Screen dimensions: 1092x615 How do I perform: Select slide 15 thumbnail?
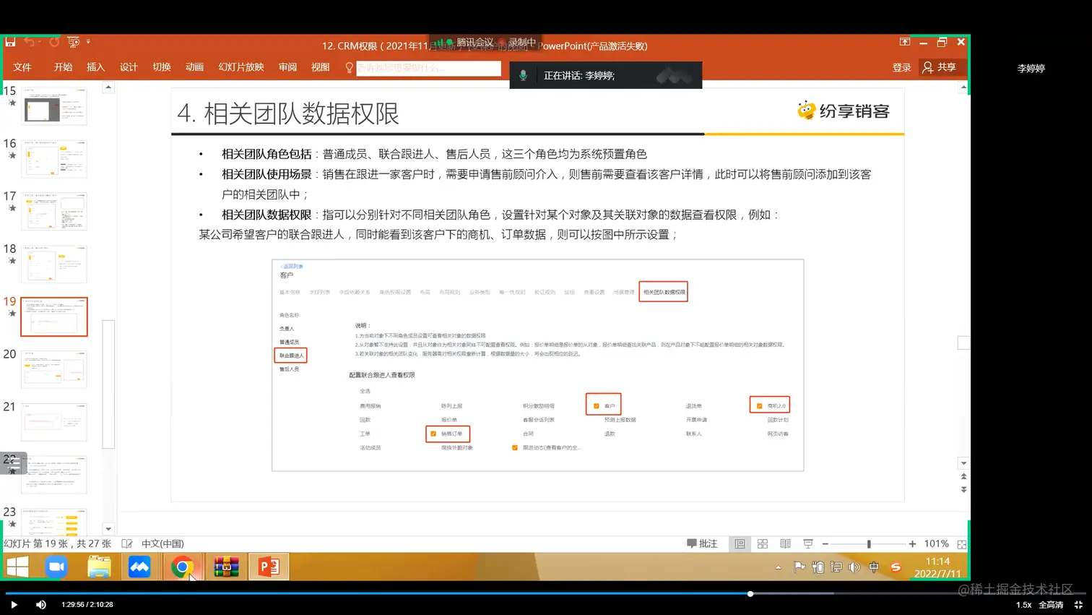(54, 106)
